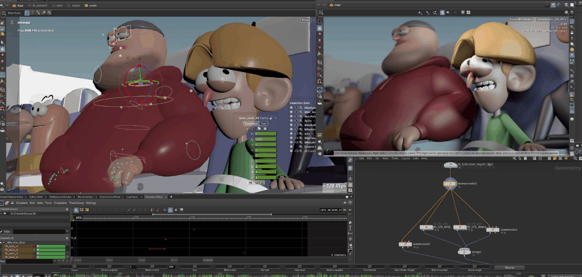Select the th_CFX_MIKE node
This screenshot has height=277, width=582.
pyautogui.click(x=426, y=227)
